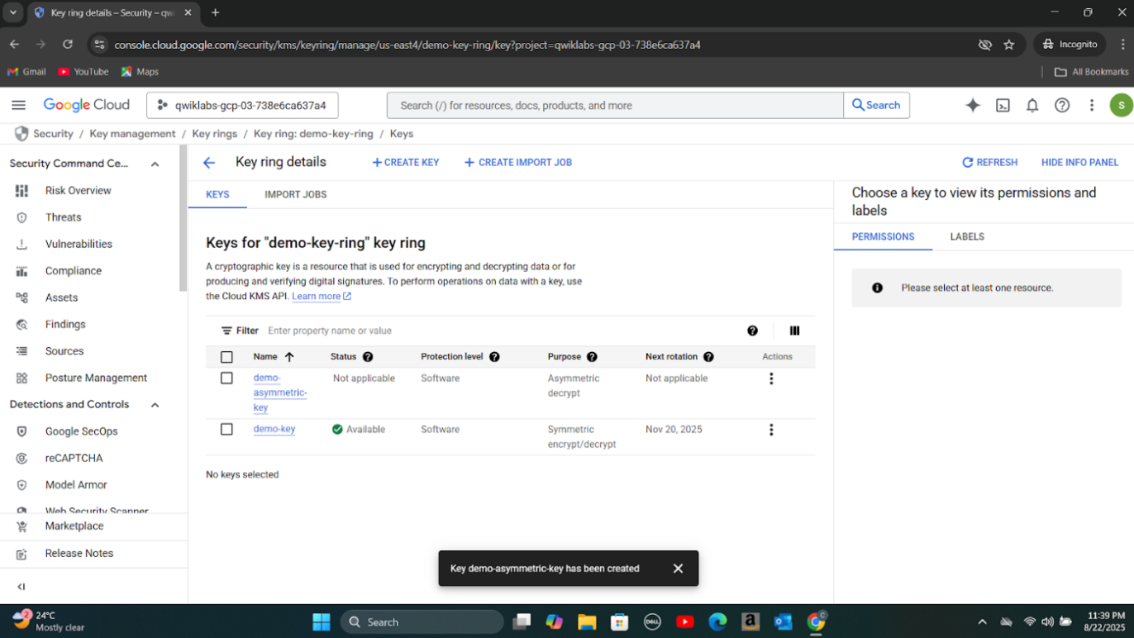
Task: Click the Create Key button
Action: [406, 163]
